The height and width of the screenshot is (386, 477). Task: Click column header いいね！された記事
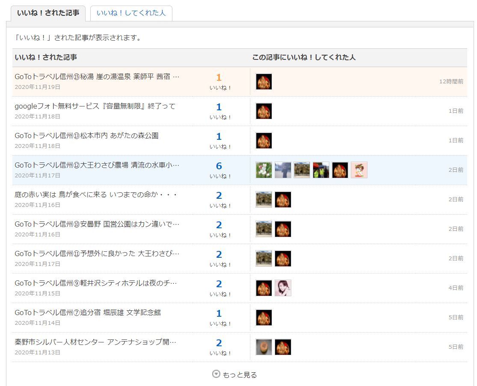[x=46, y=57]
